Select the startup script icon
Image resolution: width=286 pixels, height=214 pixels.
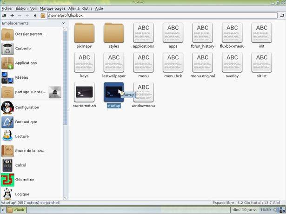pos(114,92)
